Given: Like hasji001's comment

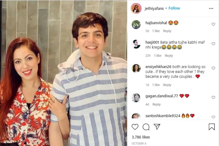Looking at the screenshot, I should click(x=213, y=44).
